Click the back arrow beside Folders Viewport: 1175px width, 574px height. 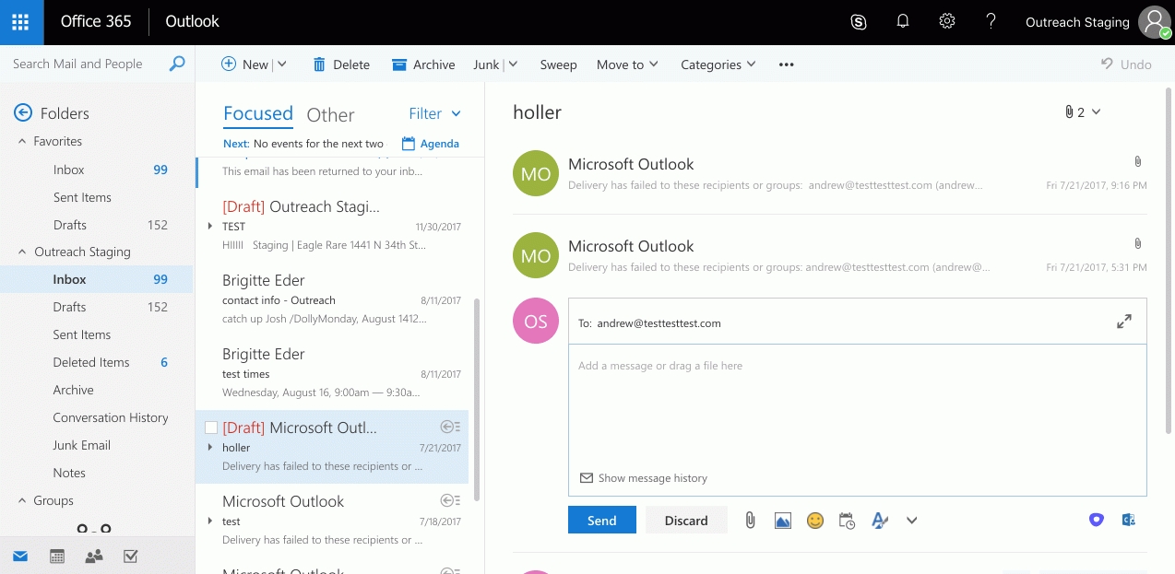(23, 112)
